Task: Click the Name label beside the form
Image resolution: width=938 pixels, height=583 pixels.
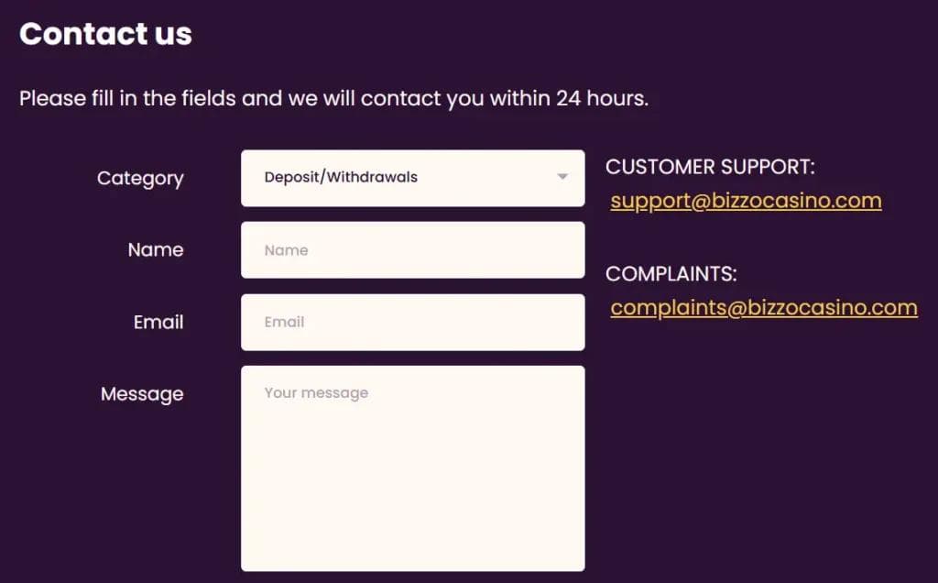Action: pos(156,249)
